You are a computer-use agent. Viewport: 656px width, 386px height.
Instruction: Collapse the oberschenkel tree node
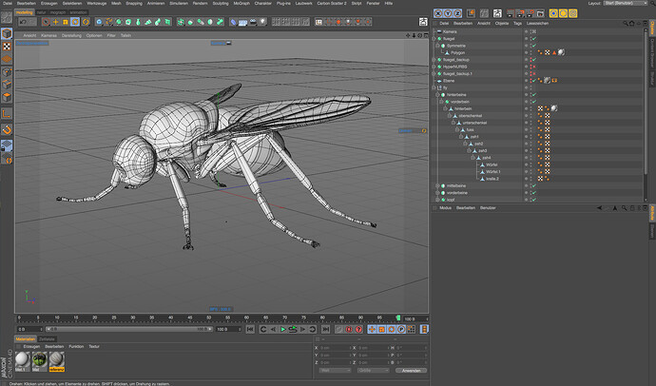point(450,115)
